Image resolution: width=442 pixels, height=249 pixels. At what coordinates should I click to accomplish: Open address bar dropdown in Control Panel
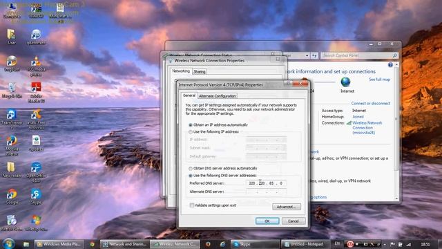click(x=307, y=55)
